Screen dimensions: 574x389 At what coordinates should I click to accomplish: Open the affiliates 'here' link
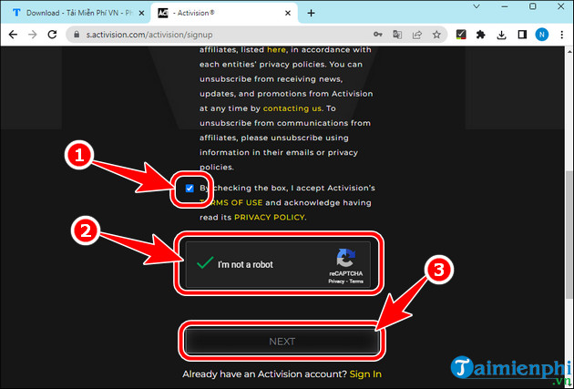(x=276, y=50)
